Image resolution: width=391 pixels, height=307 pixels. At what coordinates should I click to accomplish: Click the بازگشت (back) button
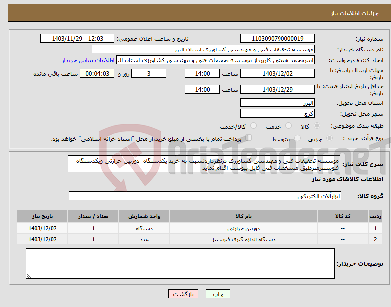(183, 294)
